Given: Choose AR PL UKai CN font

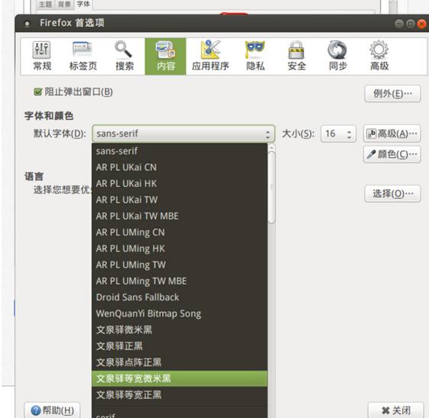Looking at the screenshot, I should (179, 167).
